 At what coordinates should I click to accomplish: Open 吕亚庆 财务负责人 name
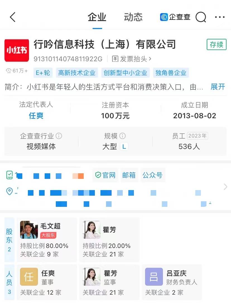point(177,273)
